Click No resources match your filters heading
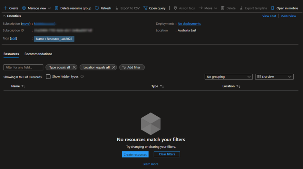 tap(151, 139)
